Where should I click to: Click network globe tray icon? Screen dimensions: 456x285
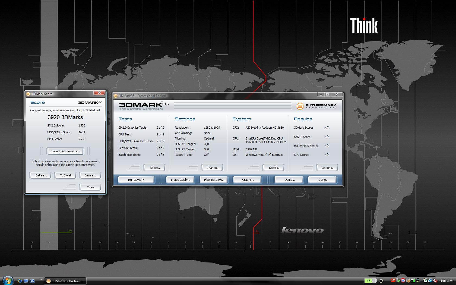click(x=430, y=281)
